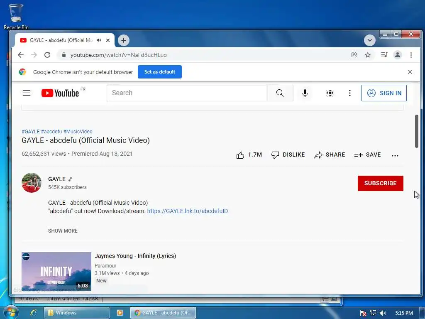Click the DISLIKE thumbs down button
Viewport: 425px width, 319px height.
pyautogui.click(x=288, y=155)
